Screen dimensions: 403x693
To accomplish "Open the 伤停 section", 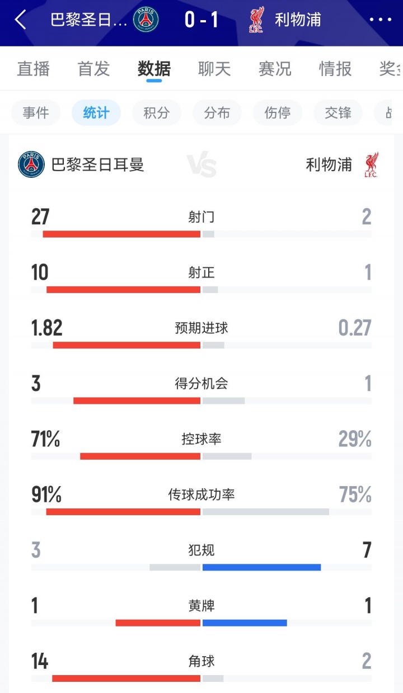I will 277,112.
